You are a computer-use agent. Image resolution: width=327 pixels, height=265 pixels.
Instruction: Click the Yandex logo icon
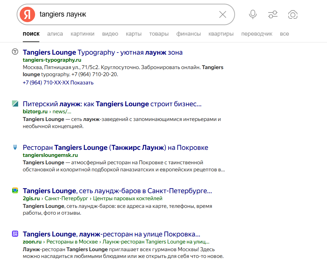pos(27,14)
